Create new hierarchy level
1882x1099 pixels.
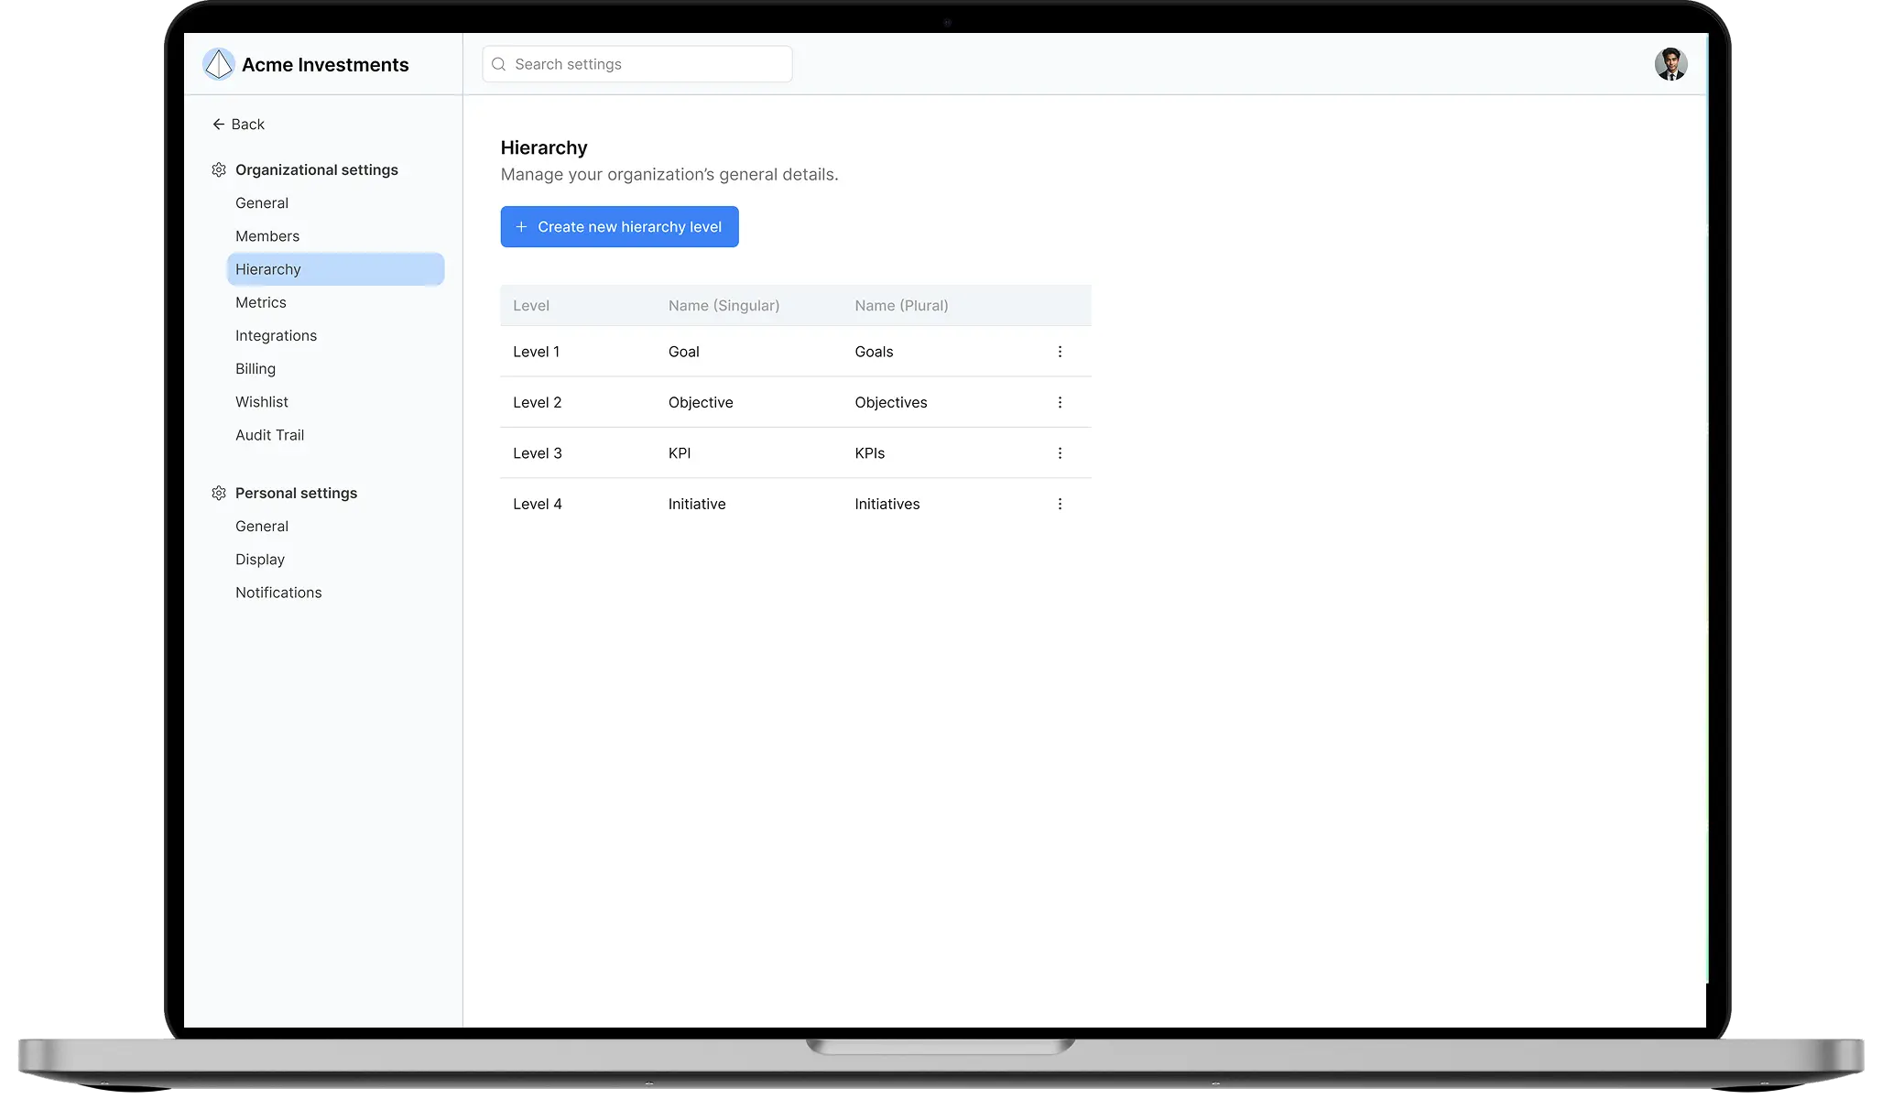point(619,226)
